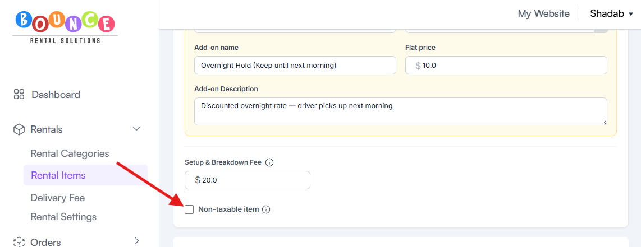Viewport: 641px width, 247px height.
Task: Click the Orders icon in sidebar
Action: pos(19,242)
